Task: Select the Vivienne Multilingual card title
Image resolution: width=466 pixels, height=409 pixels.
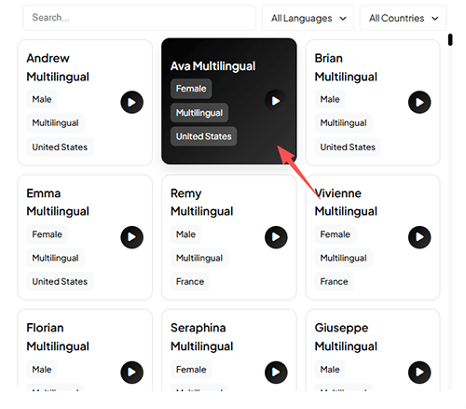Action: click(346, 202)
